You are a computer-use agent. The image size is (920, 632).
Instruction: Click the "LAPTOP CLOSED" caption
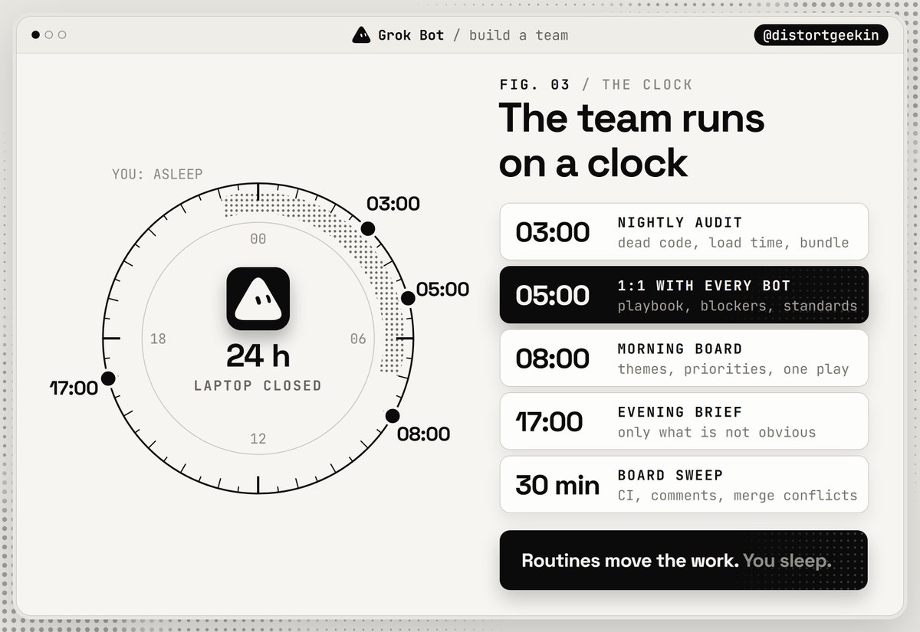click(x=258, y=385)
